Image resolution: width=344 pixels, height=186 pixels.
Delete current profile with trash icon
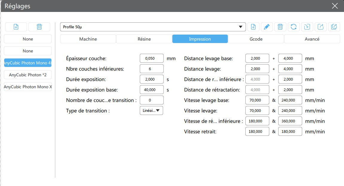tap(280, 27)
